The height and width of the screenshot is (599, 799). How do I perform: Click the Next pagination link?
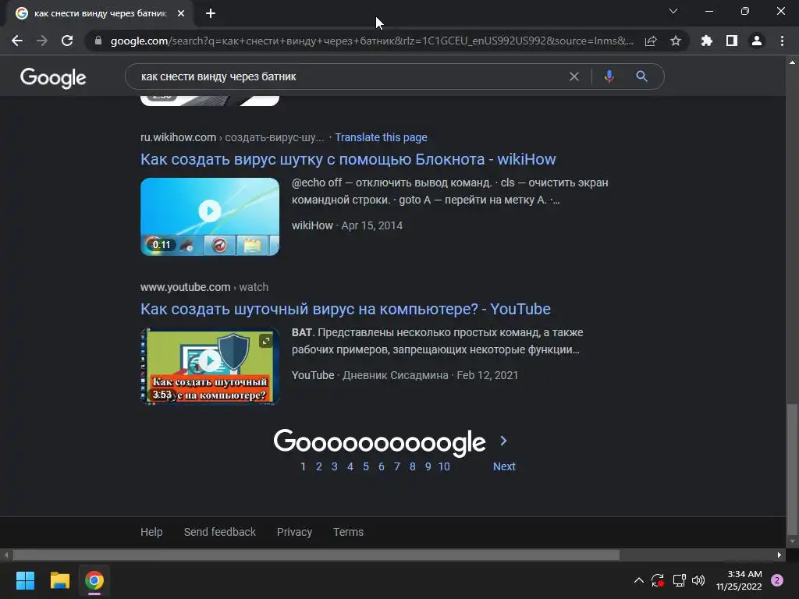[504, 466]
